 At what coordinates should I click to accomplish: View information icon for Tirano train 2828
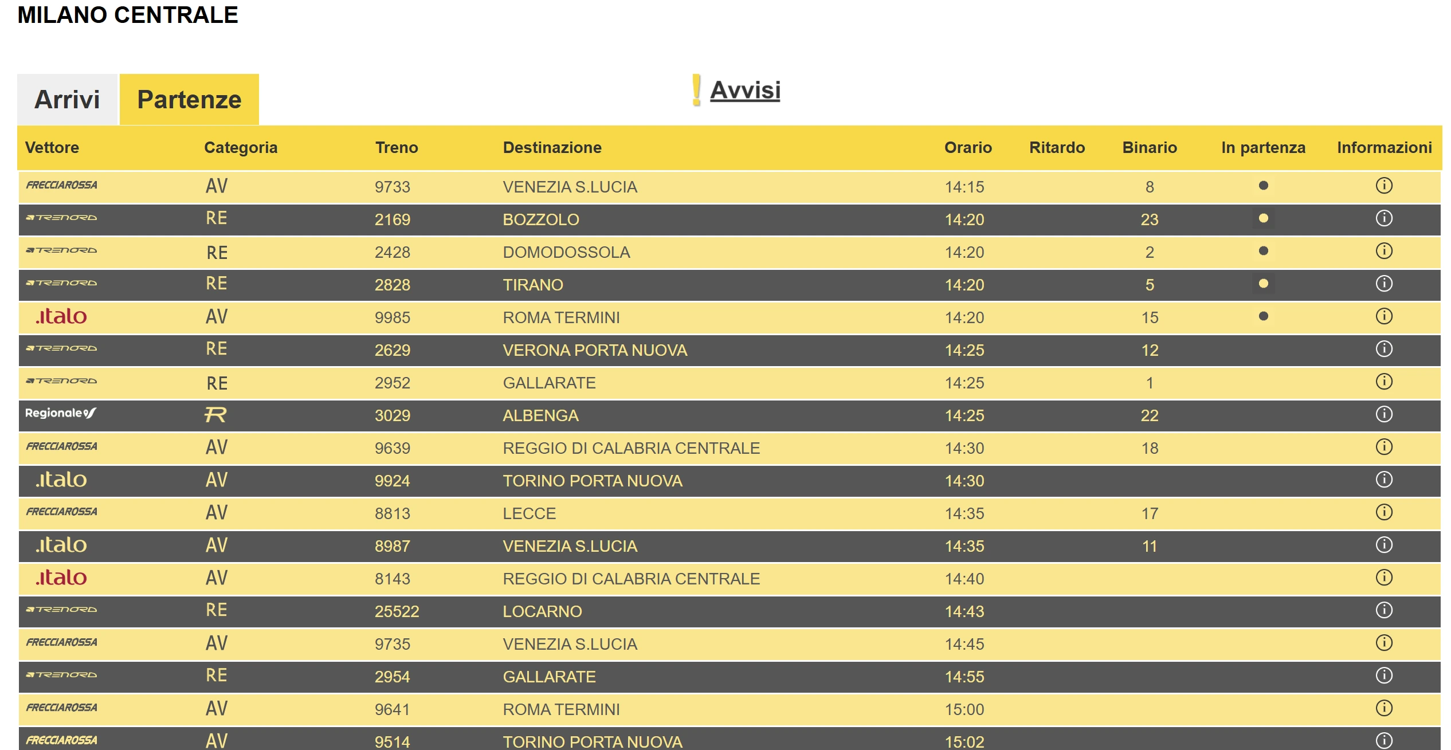(1383, 284)
